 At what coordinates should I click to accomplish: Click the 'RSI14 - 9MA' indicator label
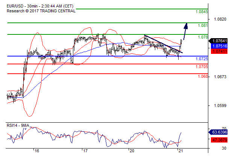[x=18, y=126]
